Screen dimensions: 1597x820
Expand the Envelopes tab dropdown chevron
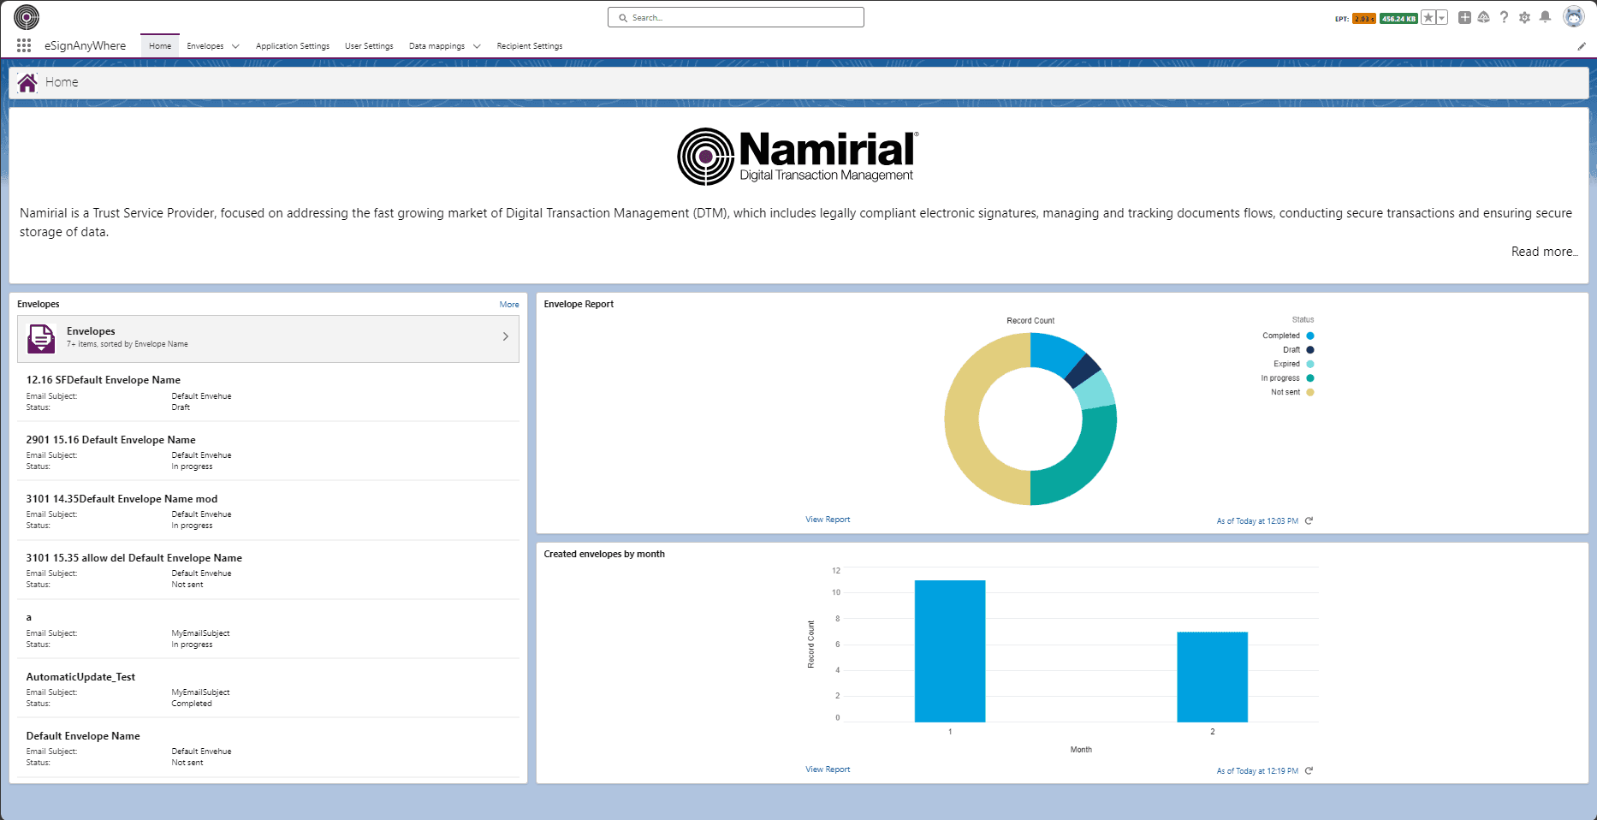(x=235, y=46)
